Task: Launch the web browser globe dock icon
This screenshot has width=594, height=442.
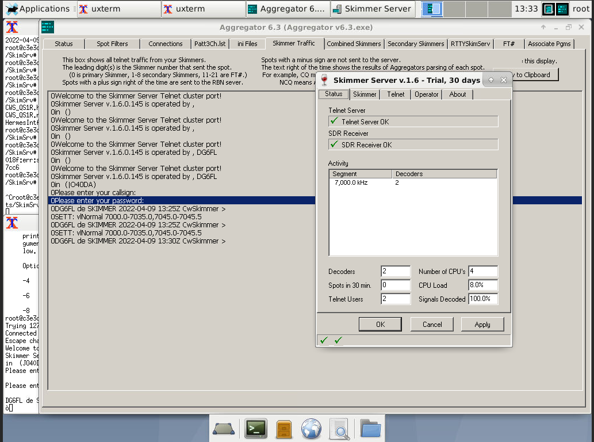Action: pos(312,429)
